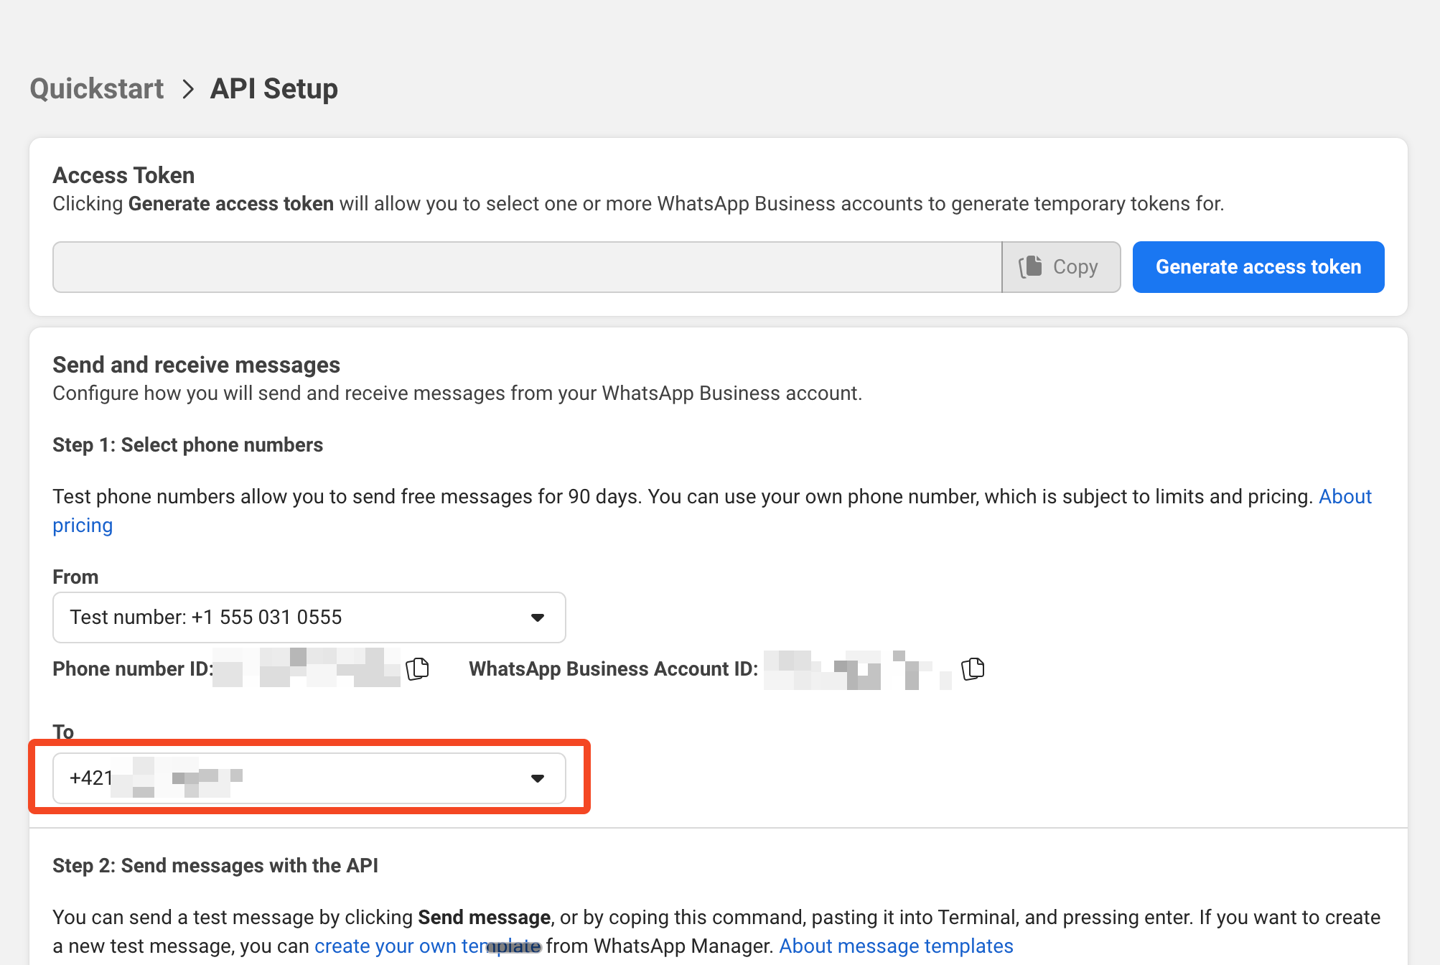Click the blurred Phone number ID value
Screen dimensions: 1440x965
(x=307, y=668)
